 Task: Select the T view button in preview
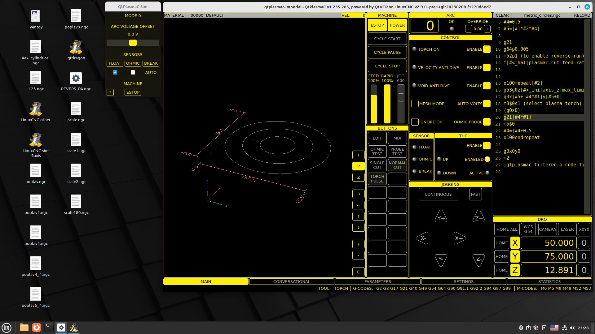click(358, 155)
